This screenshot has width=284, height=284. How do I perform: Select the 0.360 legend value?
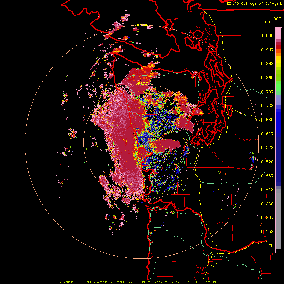pos(267,204)
